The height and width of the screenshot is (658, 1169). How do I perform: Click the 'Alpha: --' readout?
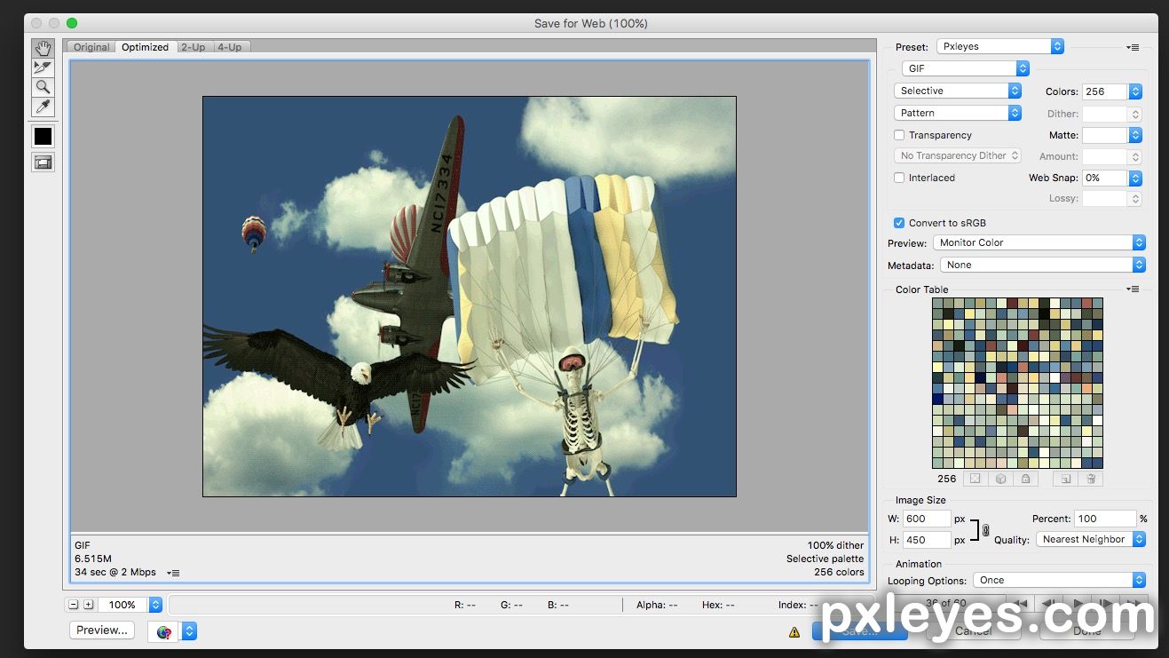click(657, 605)
